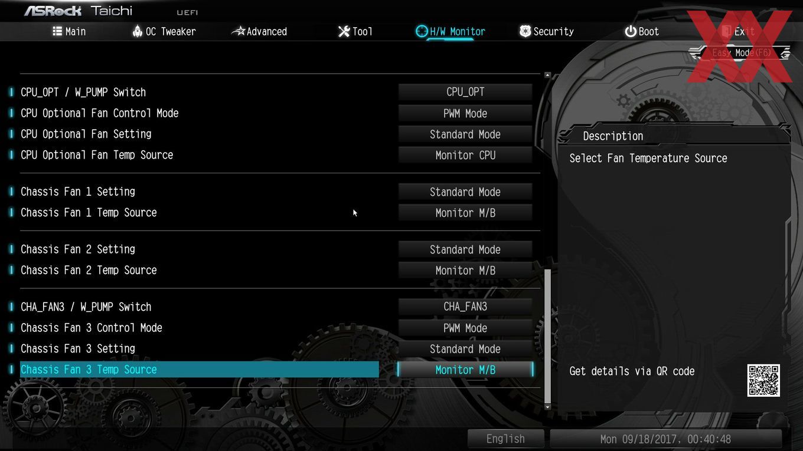
Task: Click the Advanced star icon
Action: (x=238, y=31)
